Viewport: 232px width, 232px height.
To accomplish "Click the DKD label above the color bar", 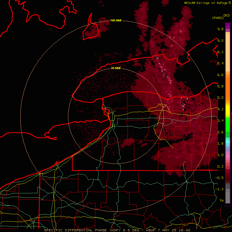I will pos(226,15).
